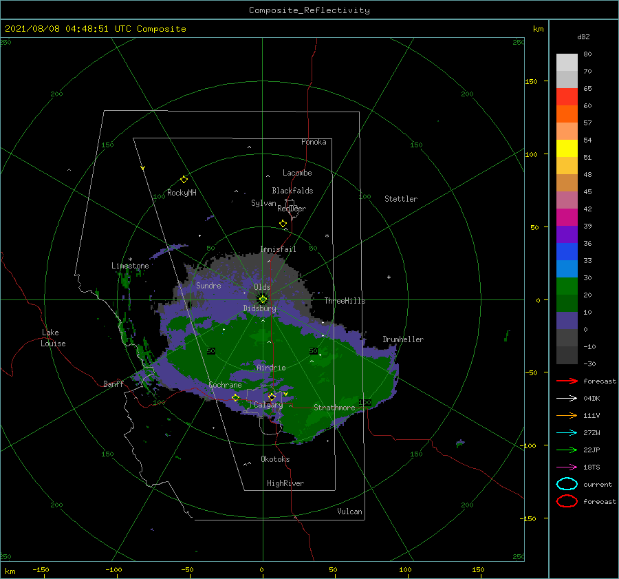Click the 65 dBZ red color swatch
This screenshot has width=619, height=579.
pos(567,96)
